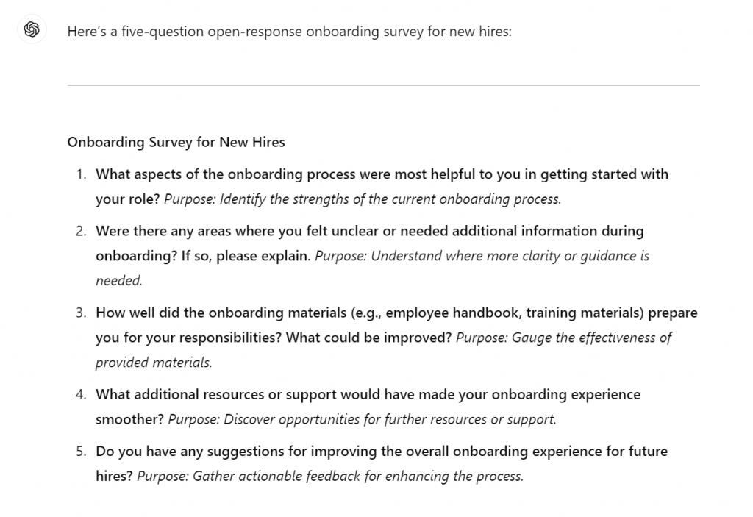Click the "Onboarding Survey for New Hires" heading
Image resolution: width=753 pixels, height=517 pixels.
click(176, 142)
